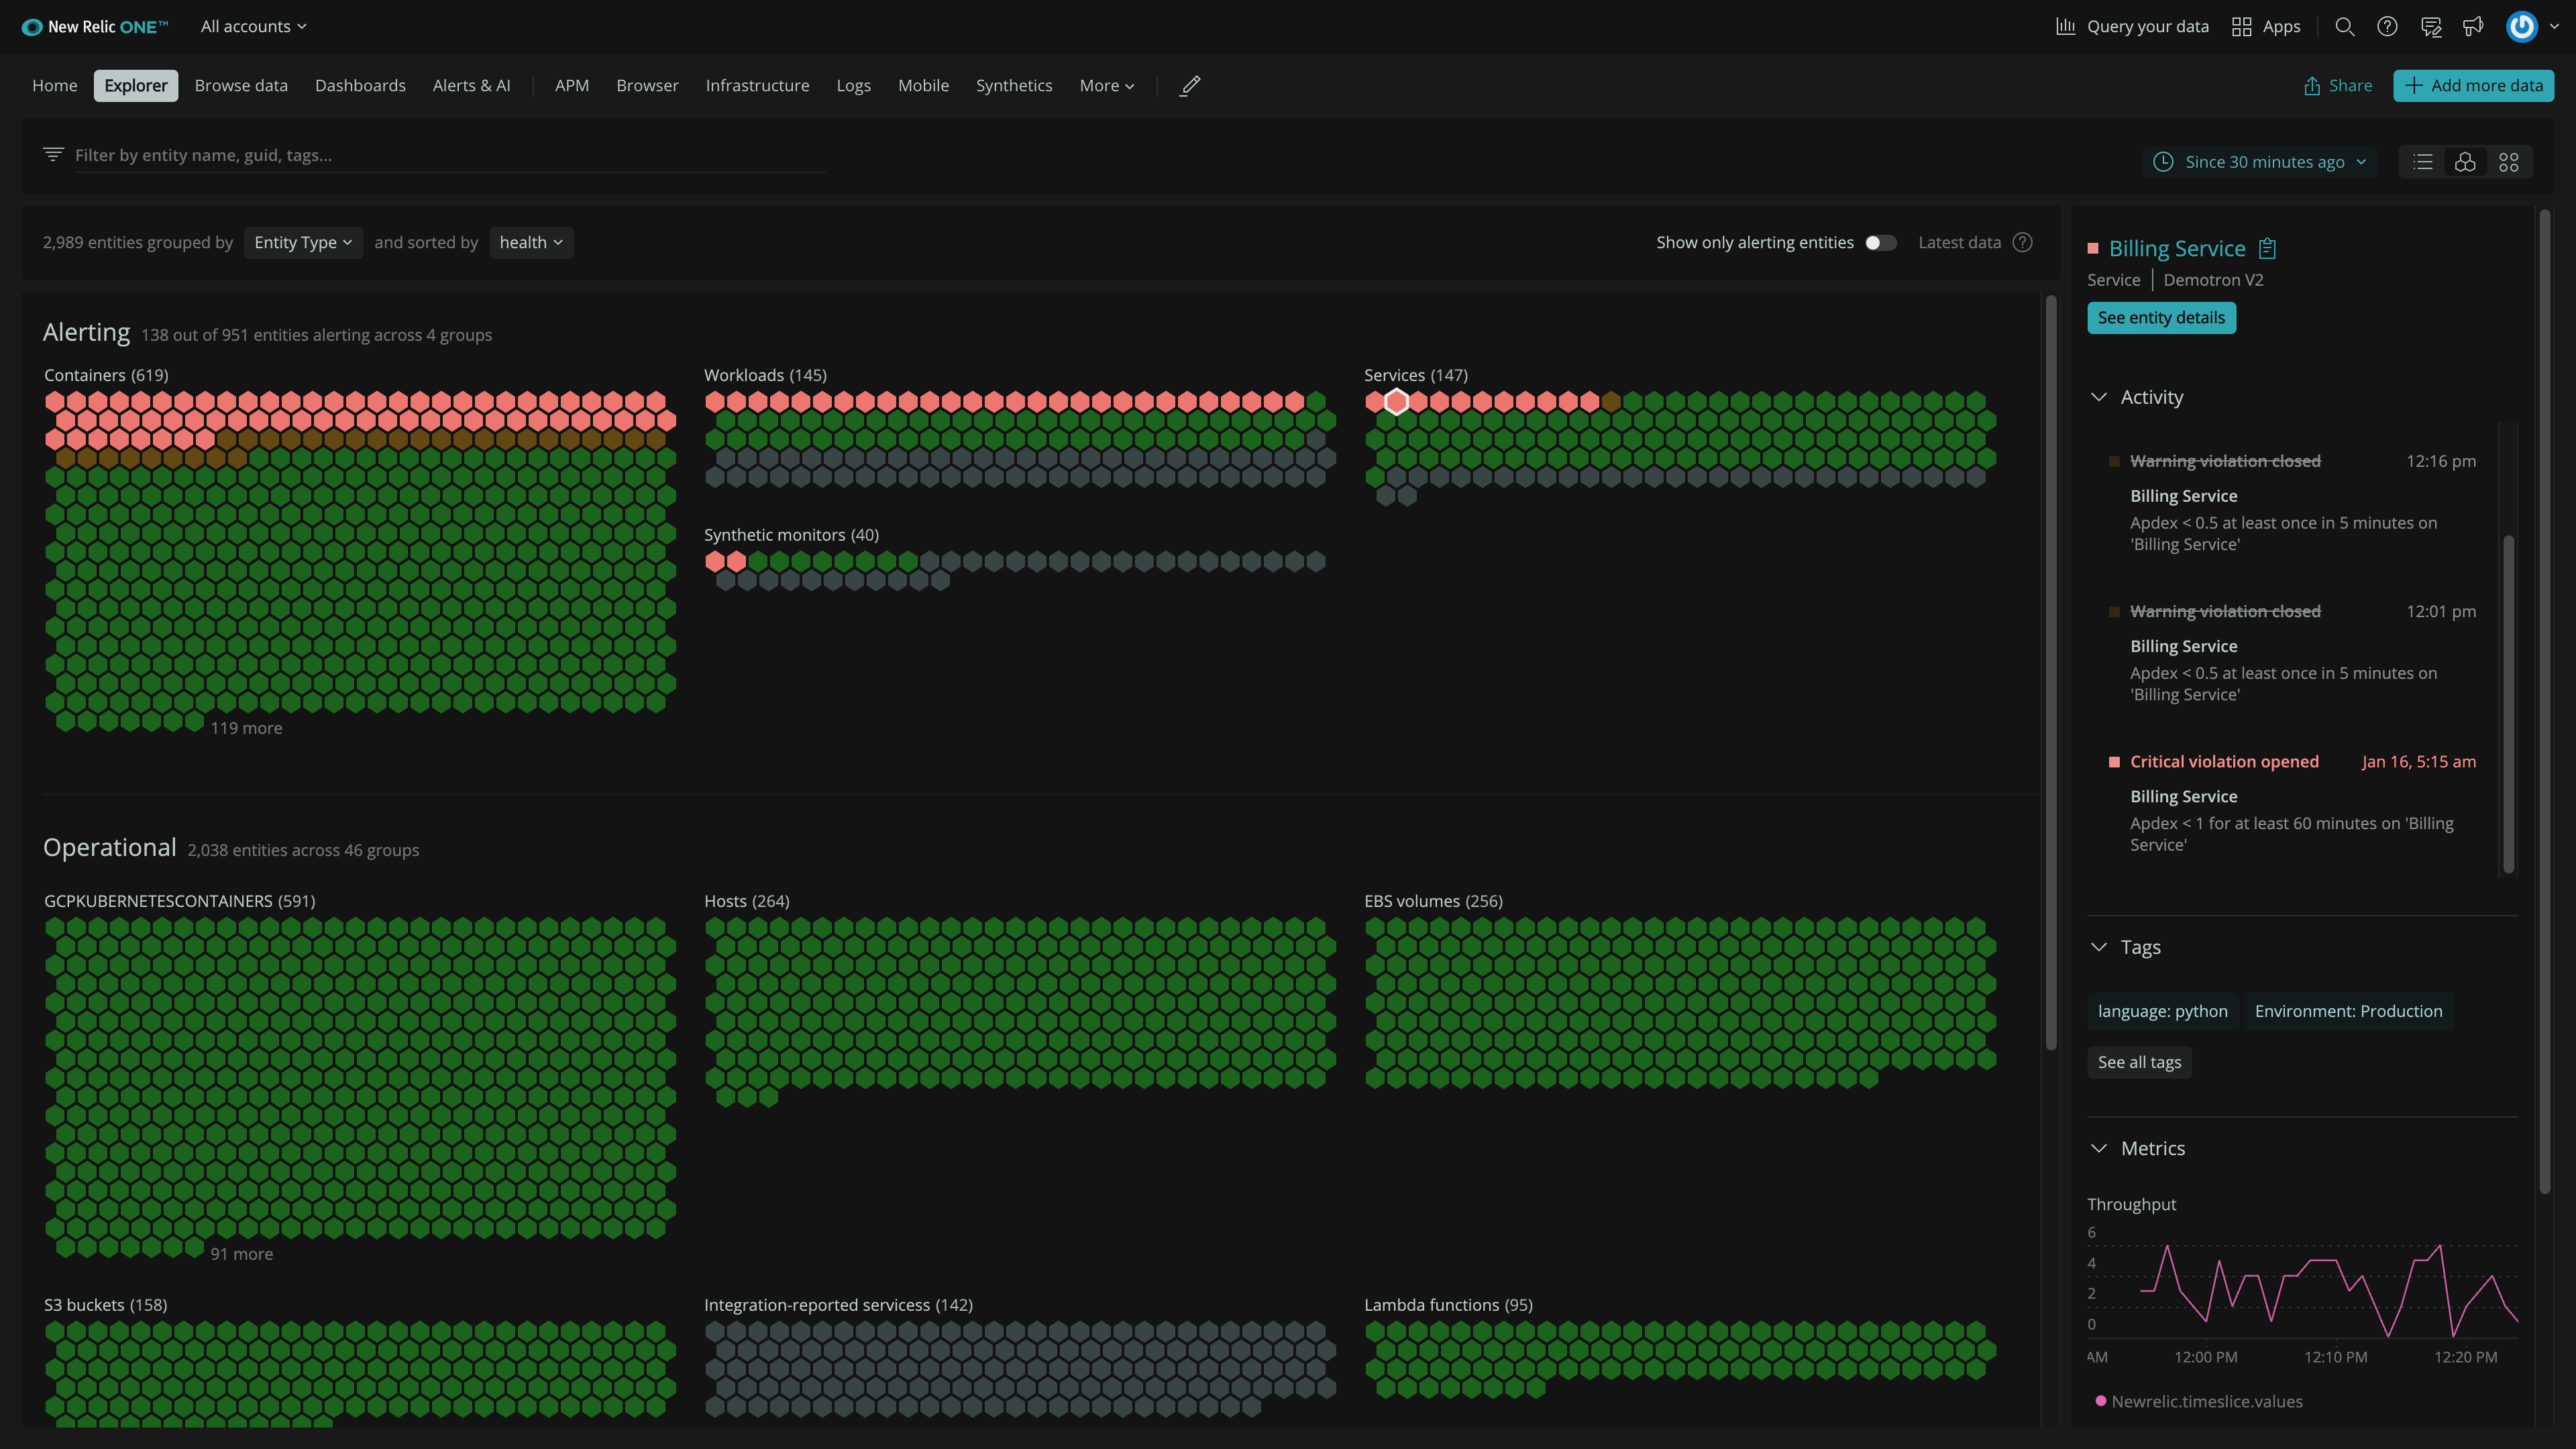The height and width of the screenshot is (1449, 2576).
Task: Focus the Filter by entity name field
Action: coord(450,155)
